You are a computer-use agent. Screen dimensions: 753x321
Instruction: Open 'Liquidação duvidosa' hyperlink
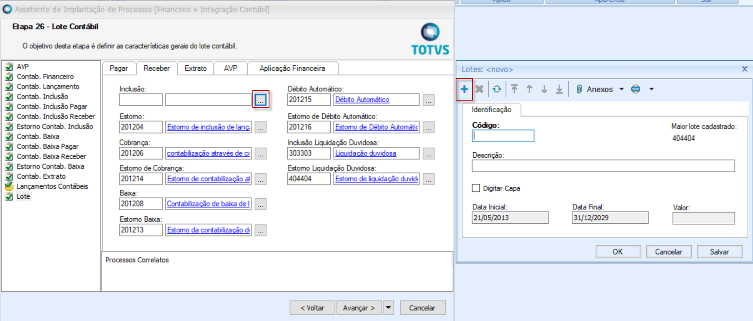[x=366, y=153]
